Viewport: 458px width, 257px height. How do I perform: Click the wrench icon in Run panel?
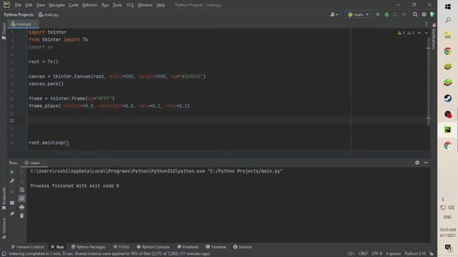[12, 181]
